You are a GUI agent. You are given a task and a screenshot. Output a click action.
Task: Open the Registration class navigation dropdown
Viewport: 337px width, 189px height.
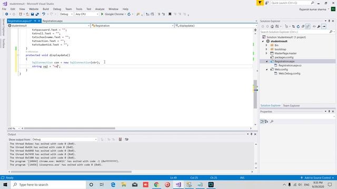point(132,26)
